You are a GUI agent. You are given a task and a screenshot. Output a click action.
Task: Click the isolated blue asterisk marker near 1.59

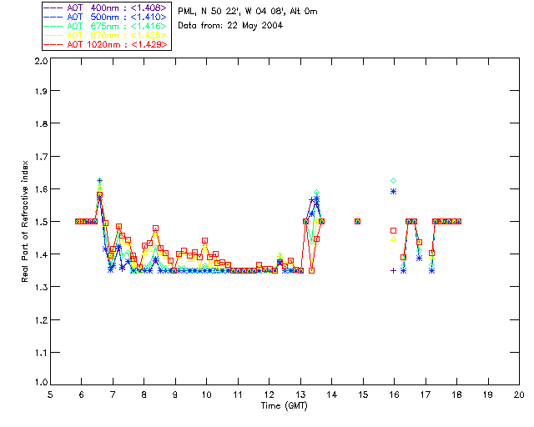tap(393, 192)
